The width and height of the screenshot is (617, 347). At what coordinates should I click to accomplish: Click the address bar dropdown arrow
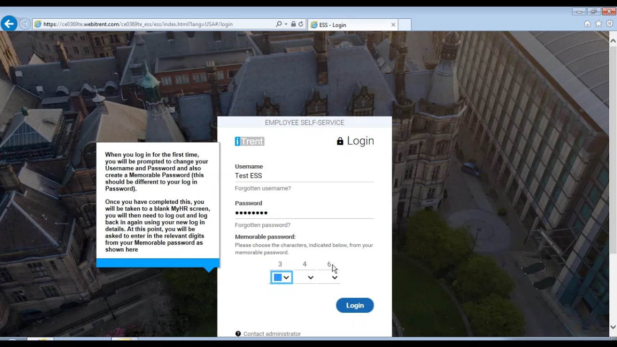[x=286, y=24]
